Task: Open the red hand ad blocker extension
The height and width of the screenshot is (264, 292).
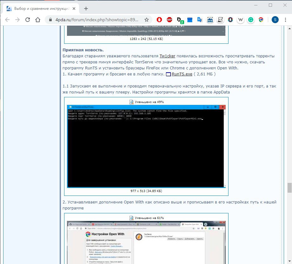Action: 159,20
